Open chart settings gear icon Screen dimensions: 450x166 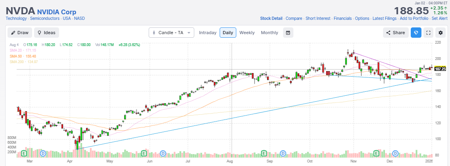pos(440,33)
